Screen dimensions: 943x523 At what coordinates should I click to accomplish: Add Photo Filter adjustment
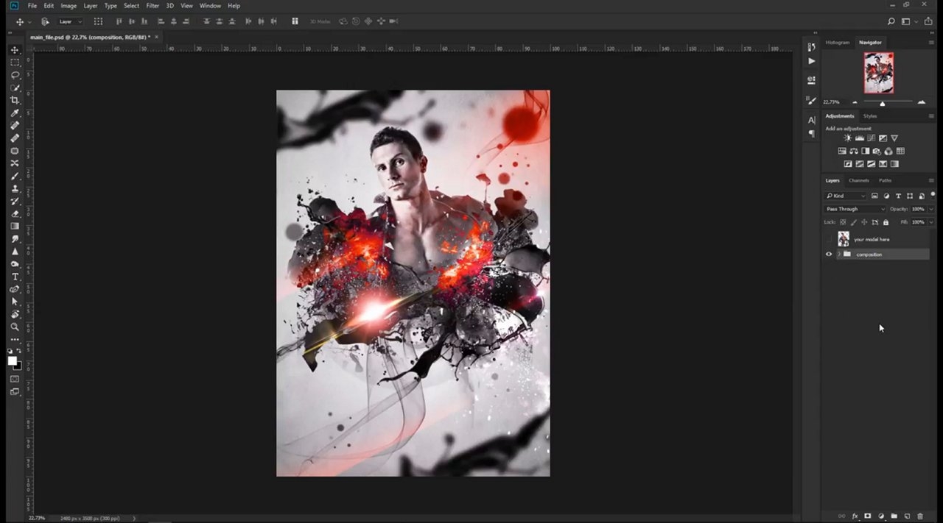pos(877,151)
